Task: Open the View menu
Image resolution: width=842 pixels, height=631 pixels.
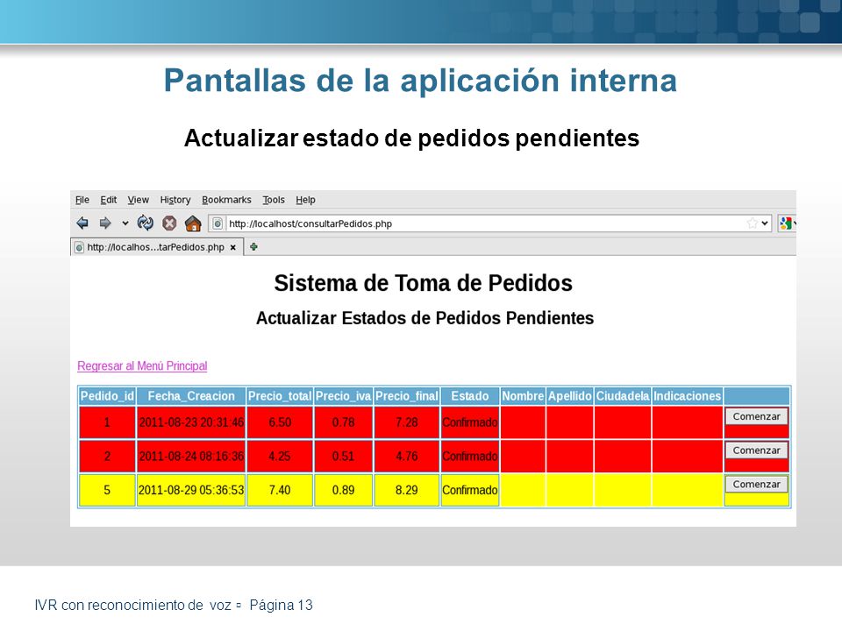Action: pos(138,200)
